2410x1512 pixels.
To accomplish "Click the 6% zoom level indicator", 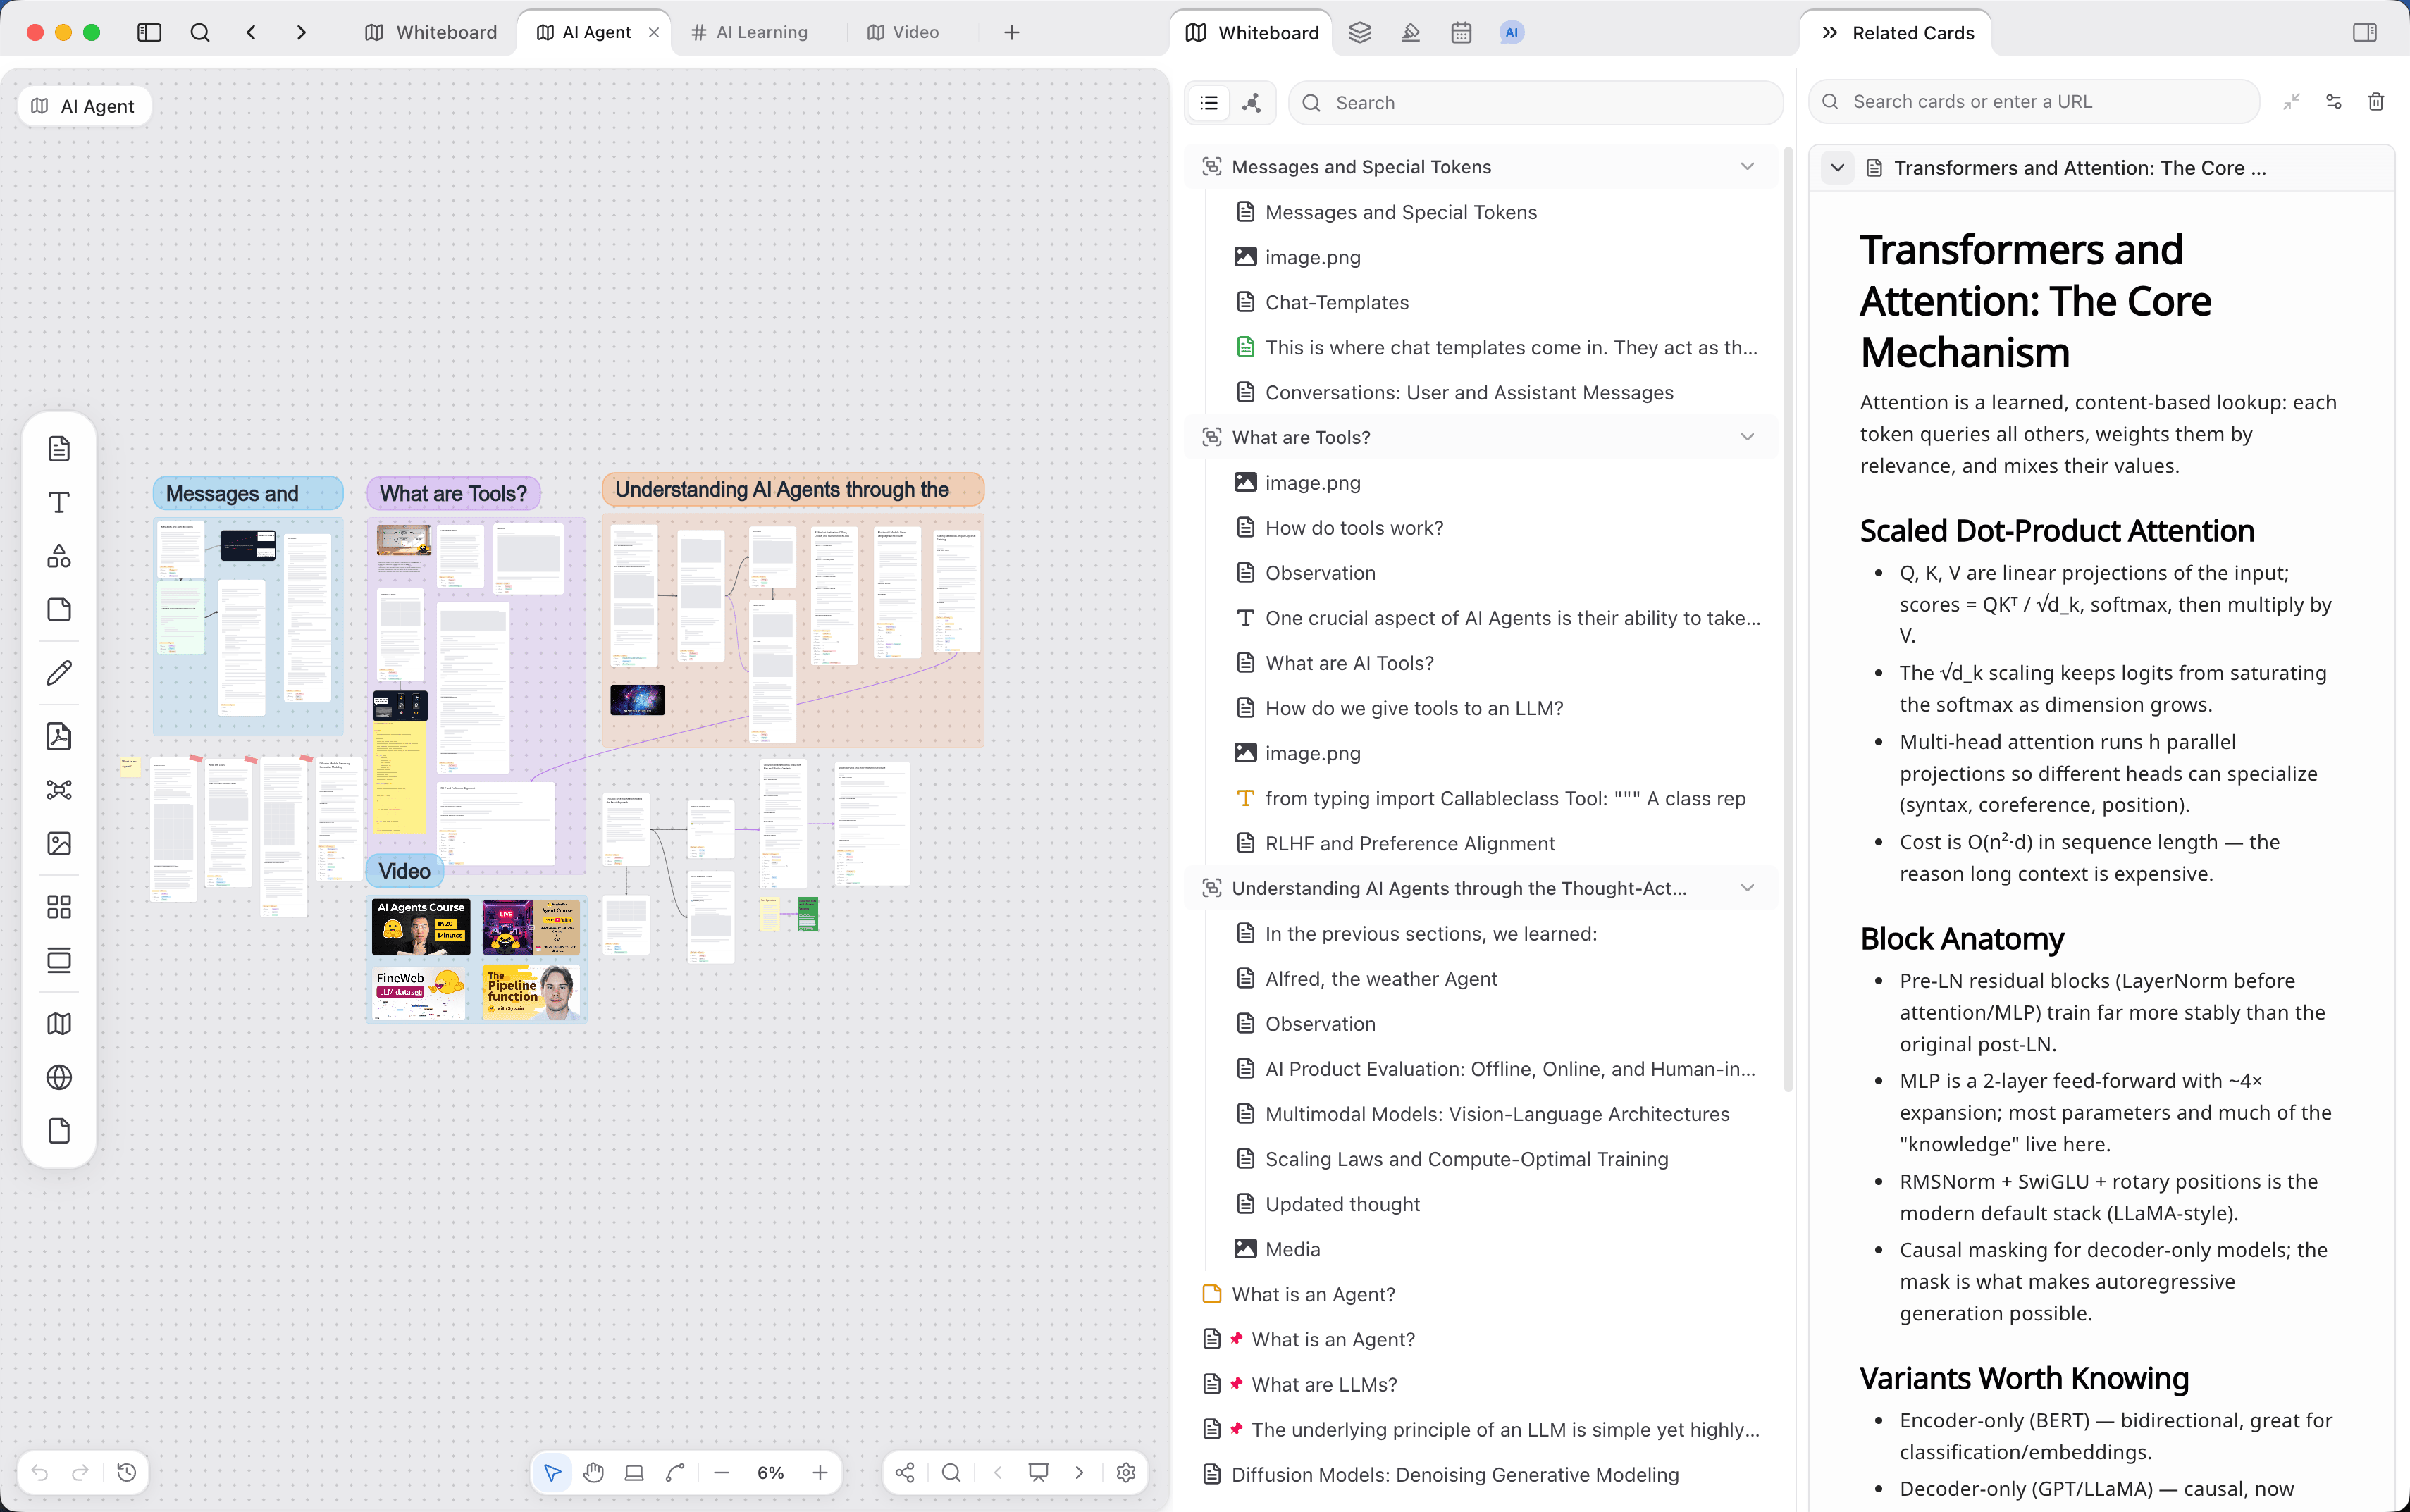I will point(770,1472).
